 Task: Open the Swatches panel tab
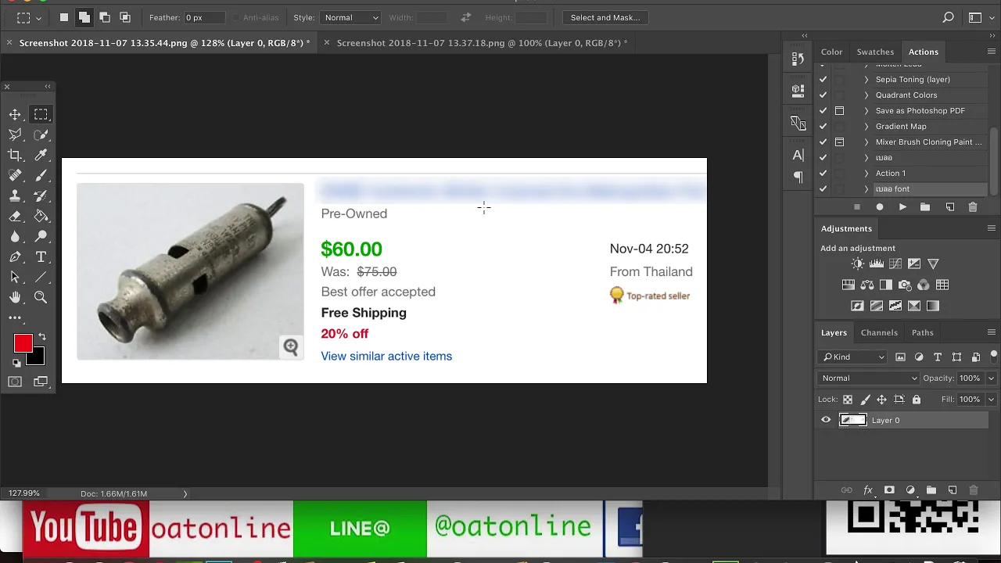[x=875, y=52]
